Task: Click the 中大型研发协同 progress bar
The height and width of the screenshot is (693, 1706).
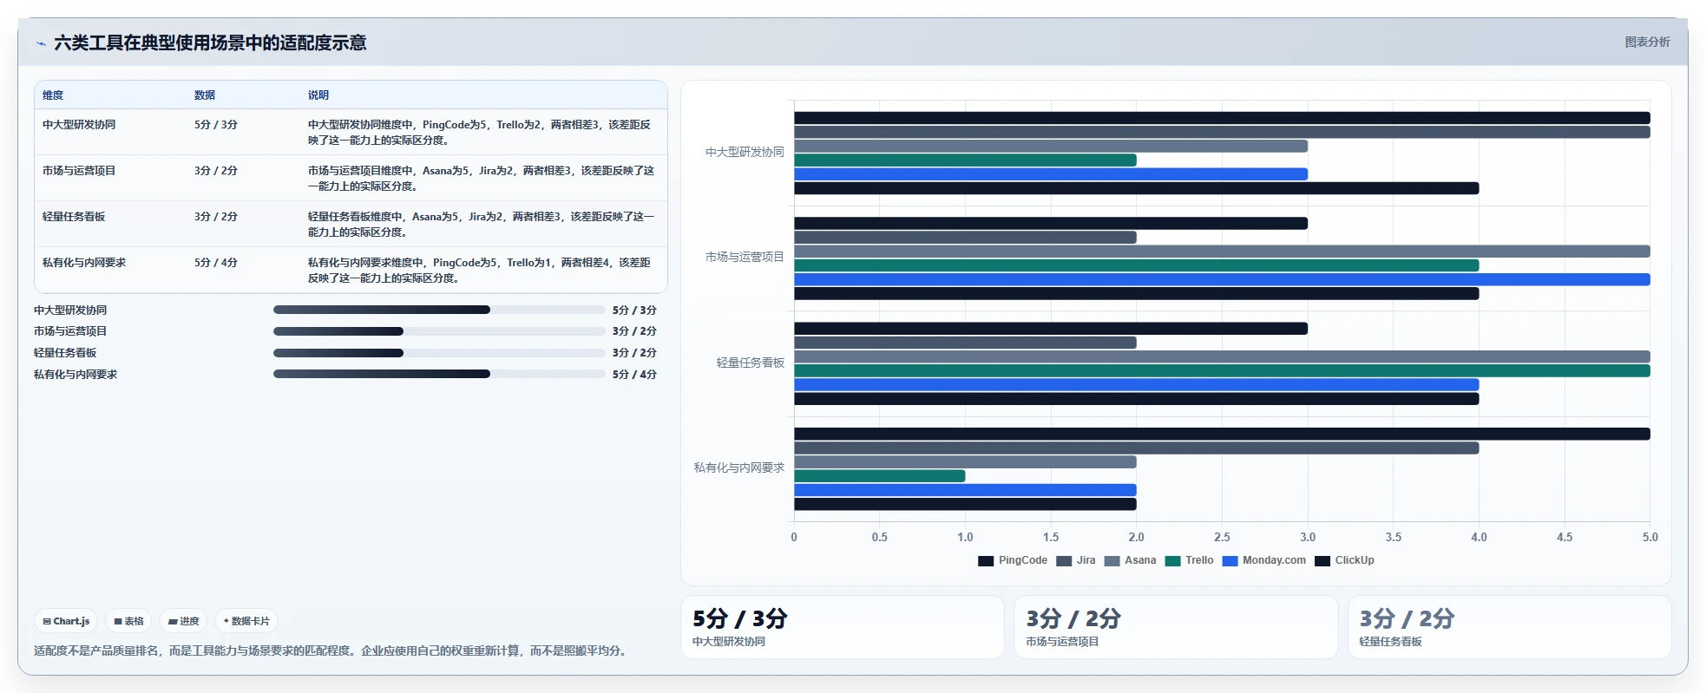Action: tap(439, 310)
